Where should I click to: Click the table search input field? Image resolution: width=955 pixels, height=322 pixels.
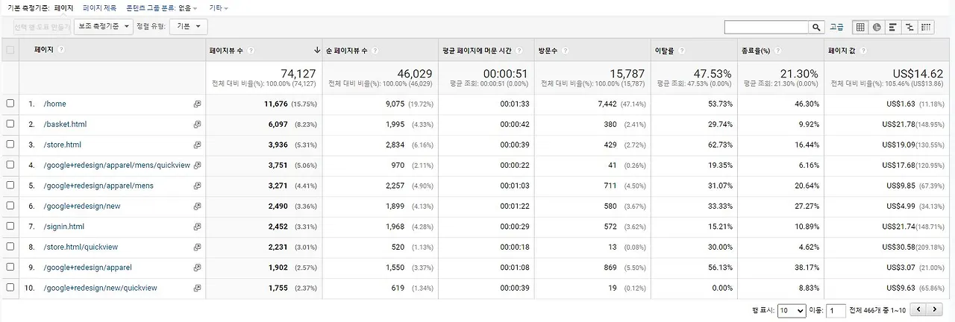(767, 27)
